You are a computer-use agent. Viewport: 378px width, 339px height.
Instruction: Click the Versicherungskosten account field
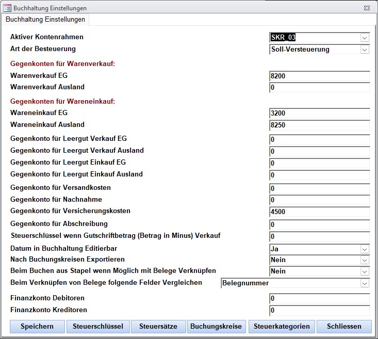pos(319,212)
